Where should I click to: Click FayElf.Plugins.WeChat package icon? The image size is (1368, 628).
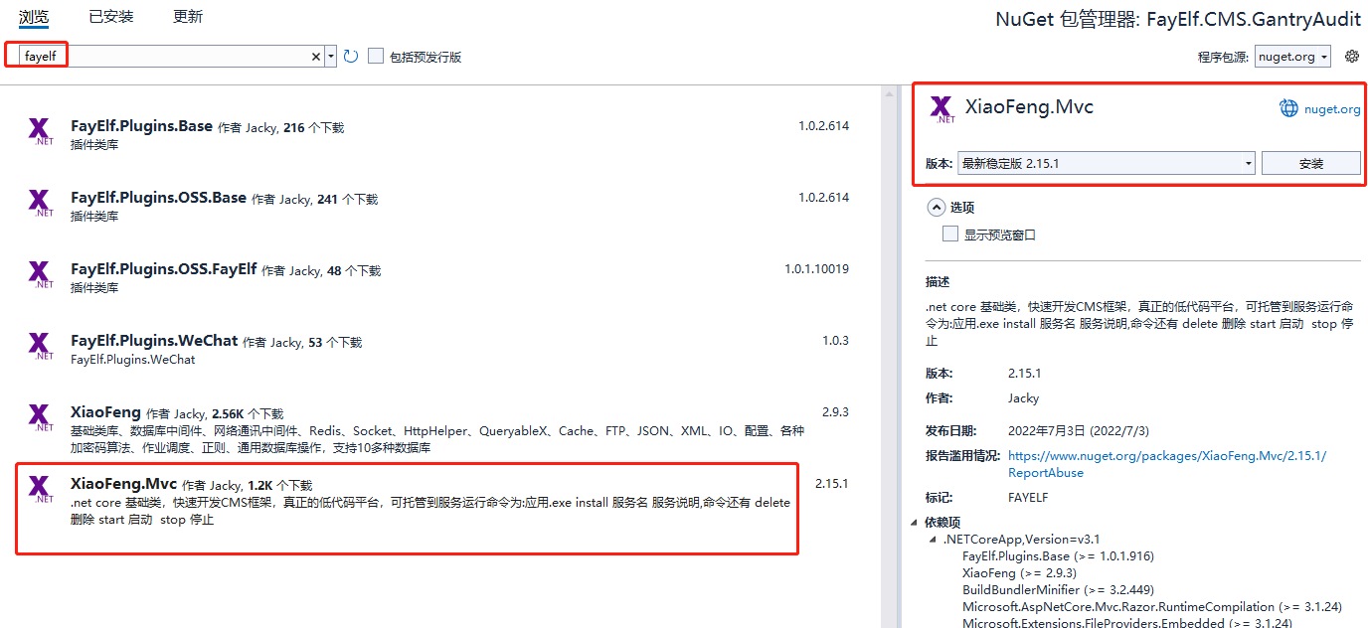(40, 346)
